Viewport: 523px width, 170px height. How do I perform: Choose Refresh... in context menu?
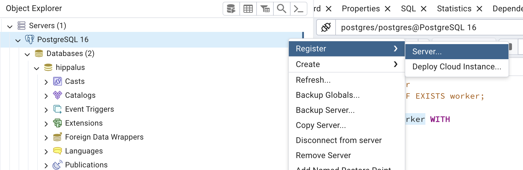point(347,80)
